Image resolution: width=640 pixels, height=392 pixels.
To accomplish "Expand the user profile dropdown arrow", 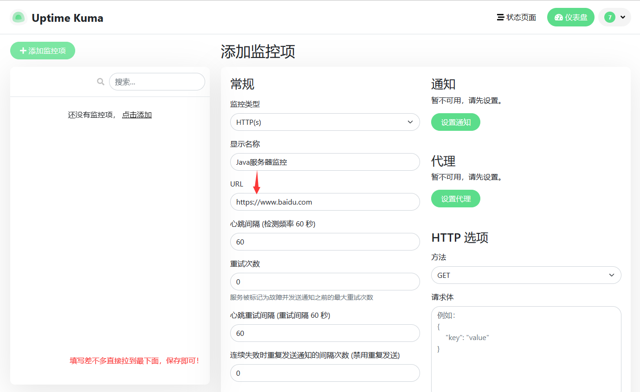I will (x=623, y=18).
